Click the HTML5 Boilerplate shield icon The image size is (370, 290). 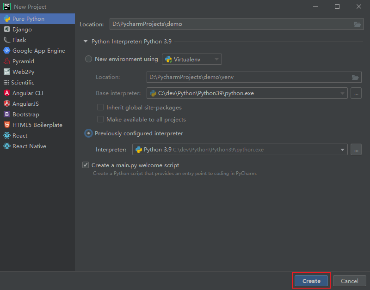[x=7, y=125]
